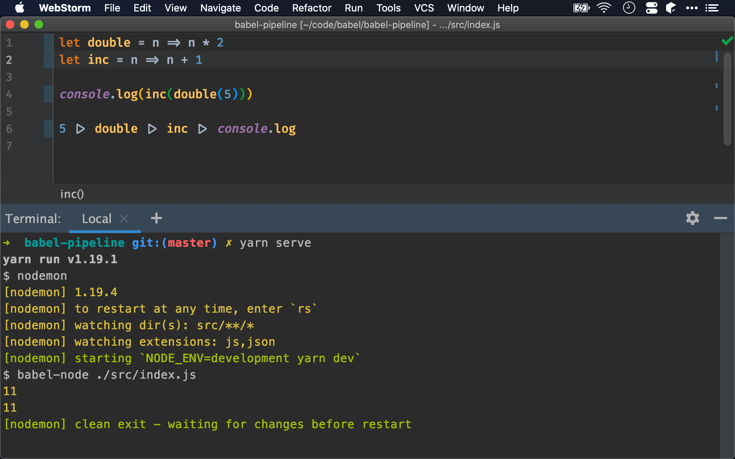Click first pipeline operator after 5
This screenshot has height=459, width=735.
(x=80, y=129)
